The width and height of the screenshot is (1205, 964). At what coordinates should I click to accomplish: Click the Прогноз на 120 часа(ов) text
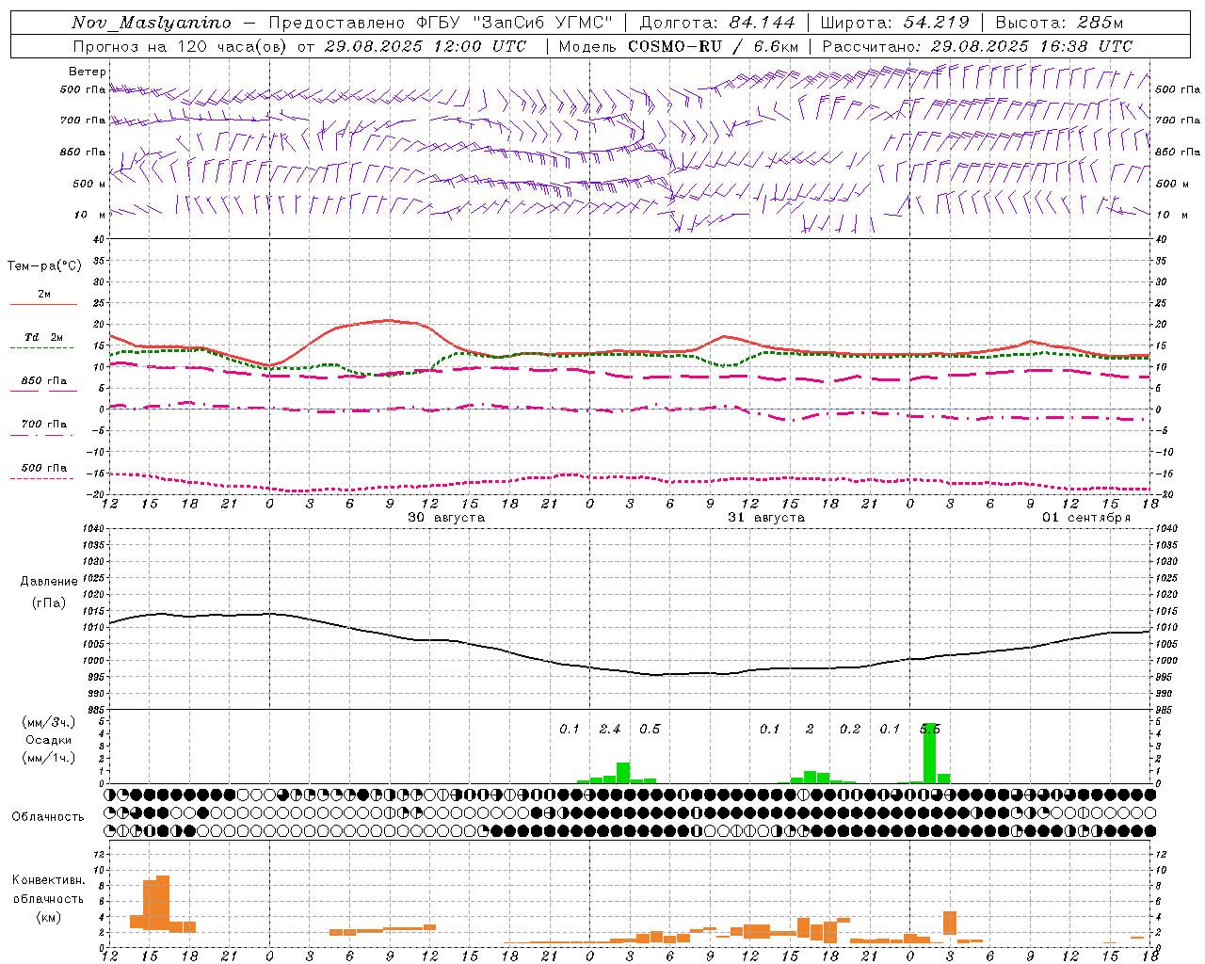tap(181, 46)
